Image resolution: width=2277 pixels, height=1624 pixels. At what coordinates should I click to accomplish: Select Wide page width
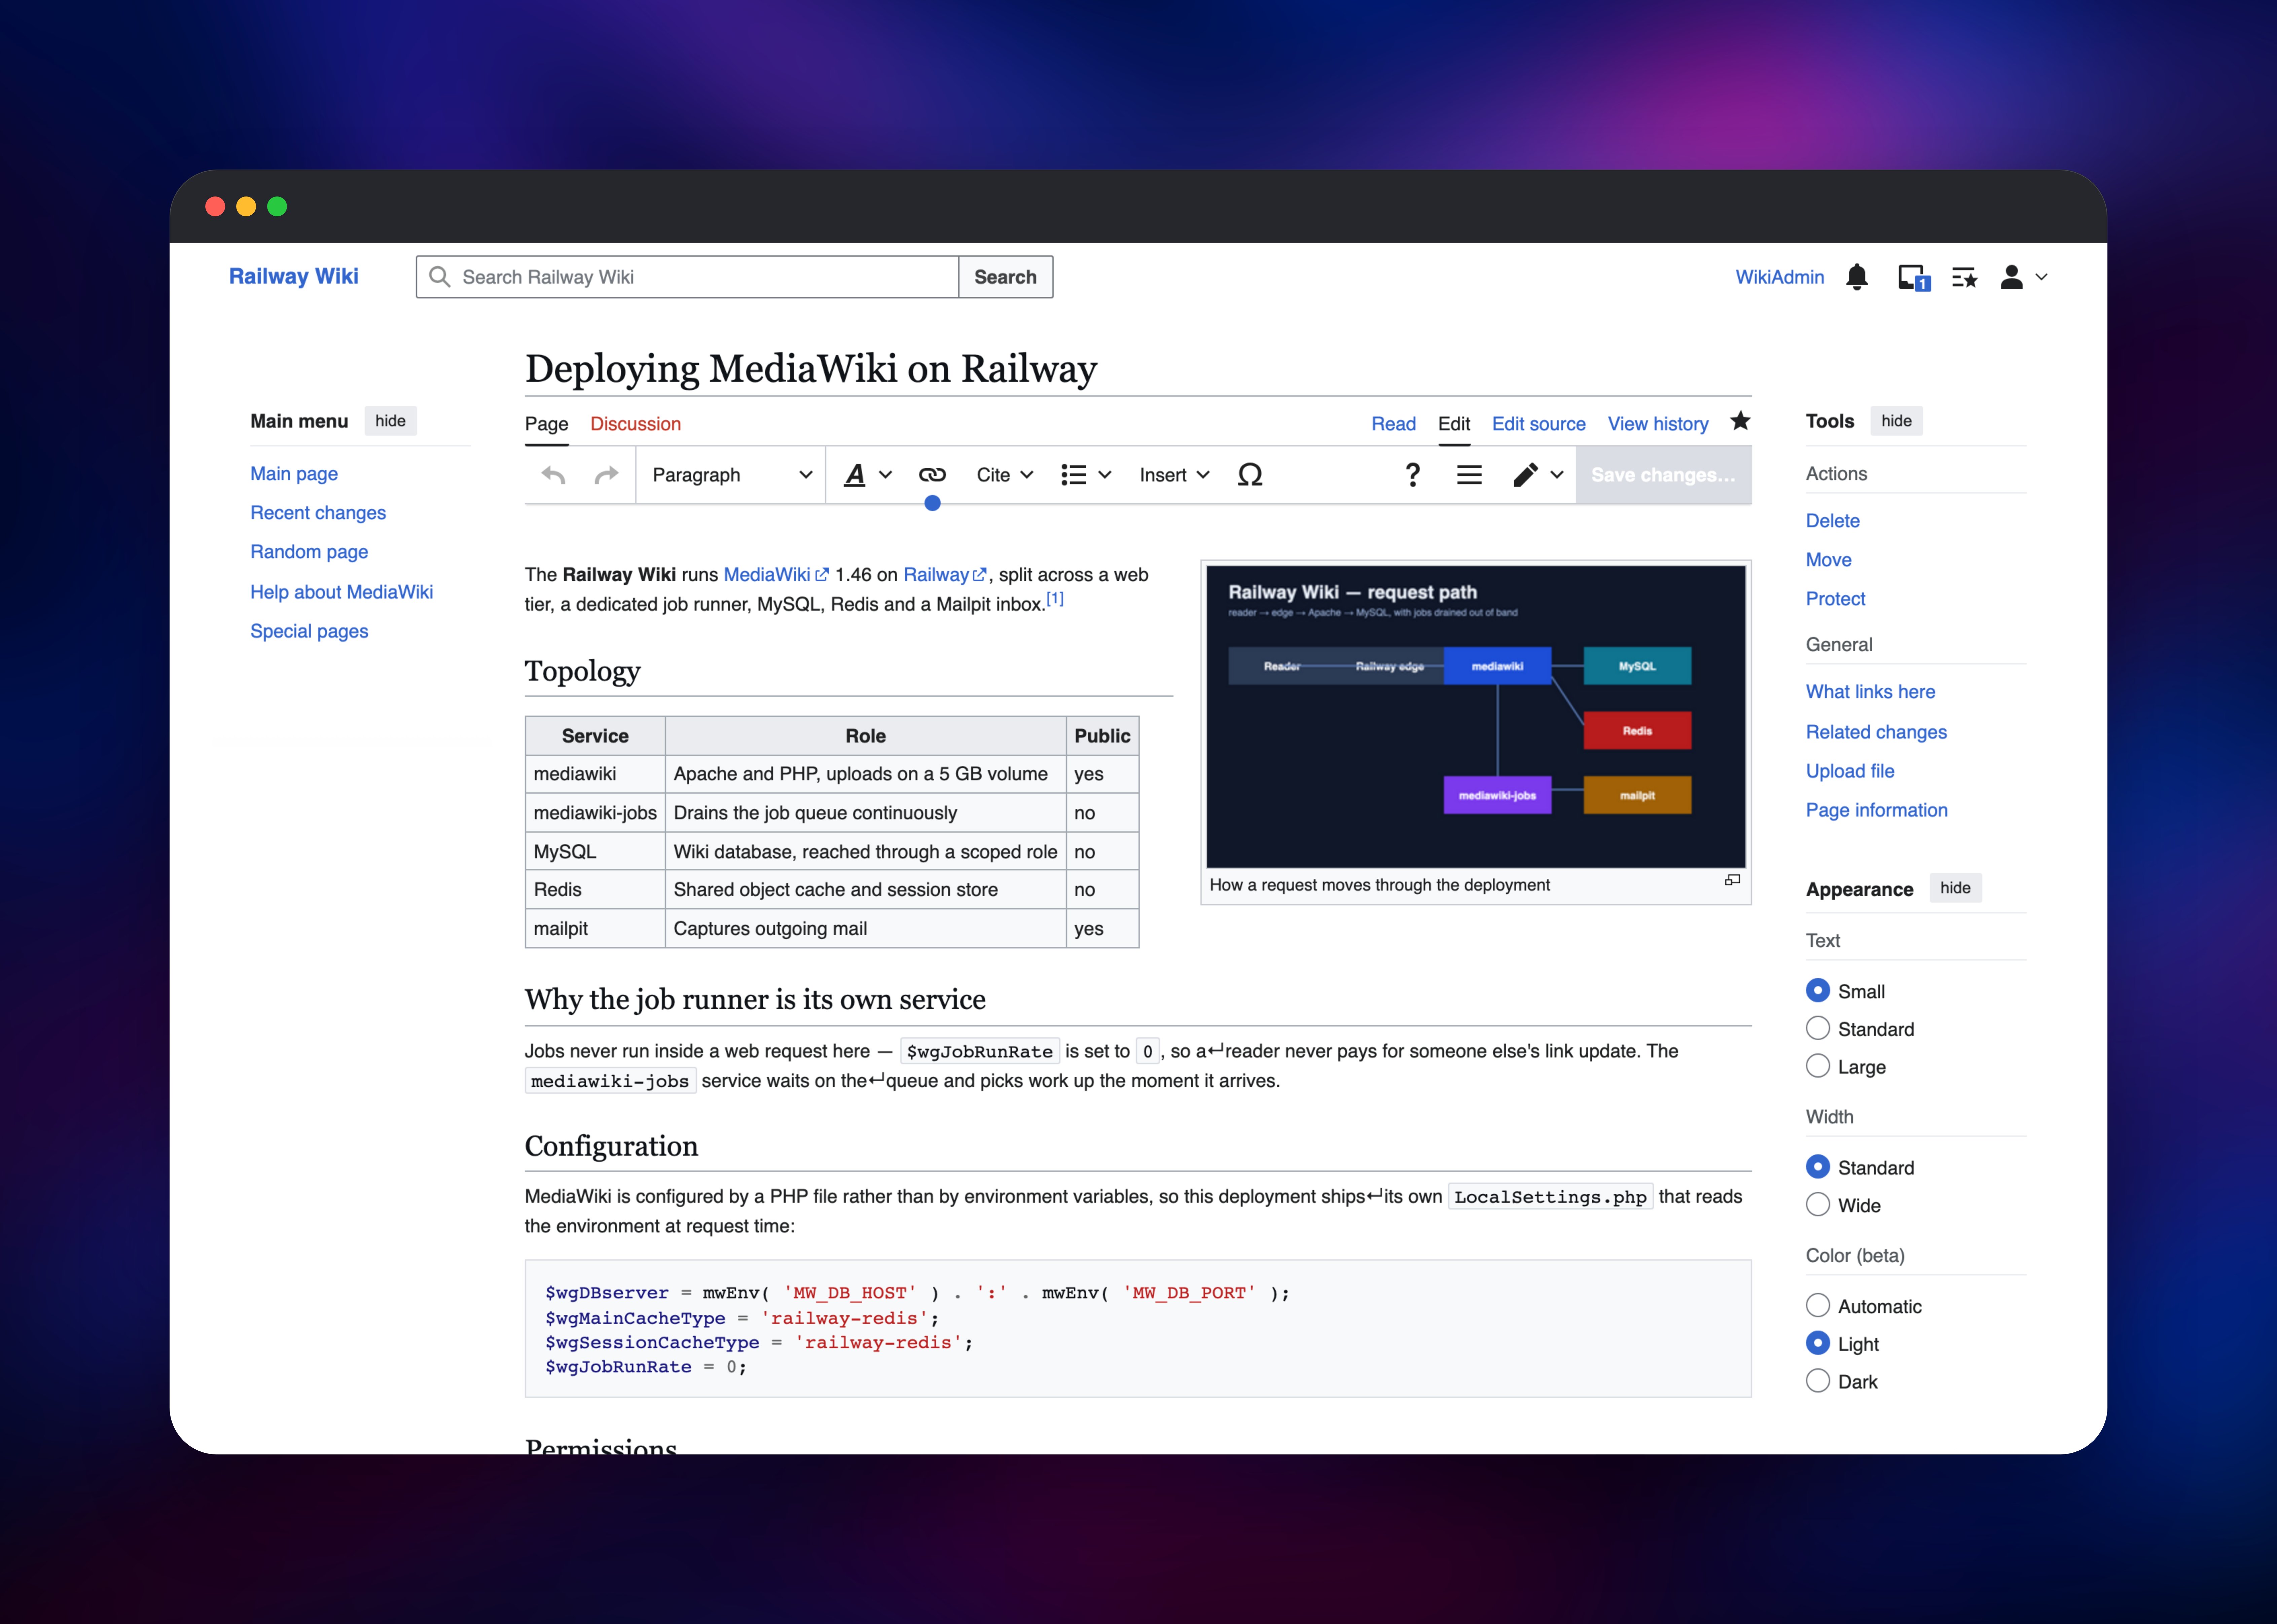(x=1818, y=1205)
